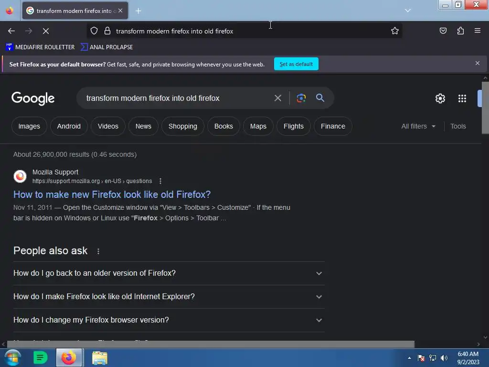Bookmark this page with the star

(x=395, y=31)
